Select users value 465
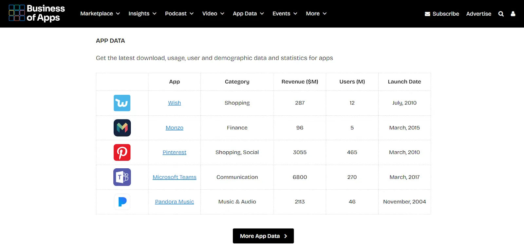524x244 pixels. point(352,152)
